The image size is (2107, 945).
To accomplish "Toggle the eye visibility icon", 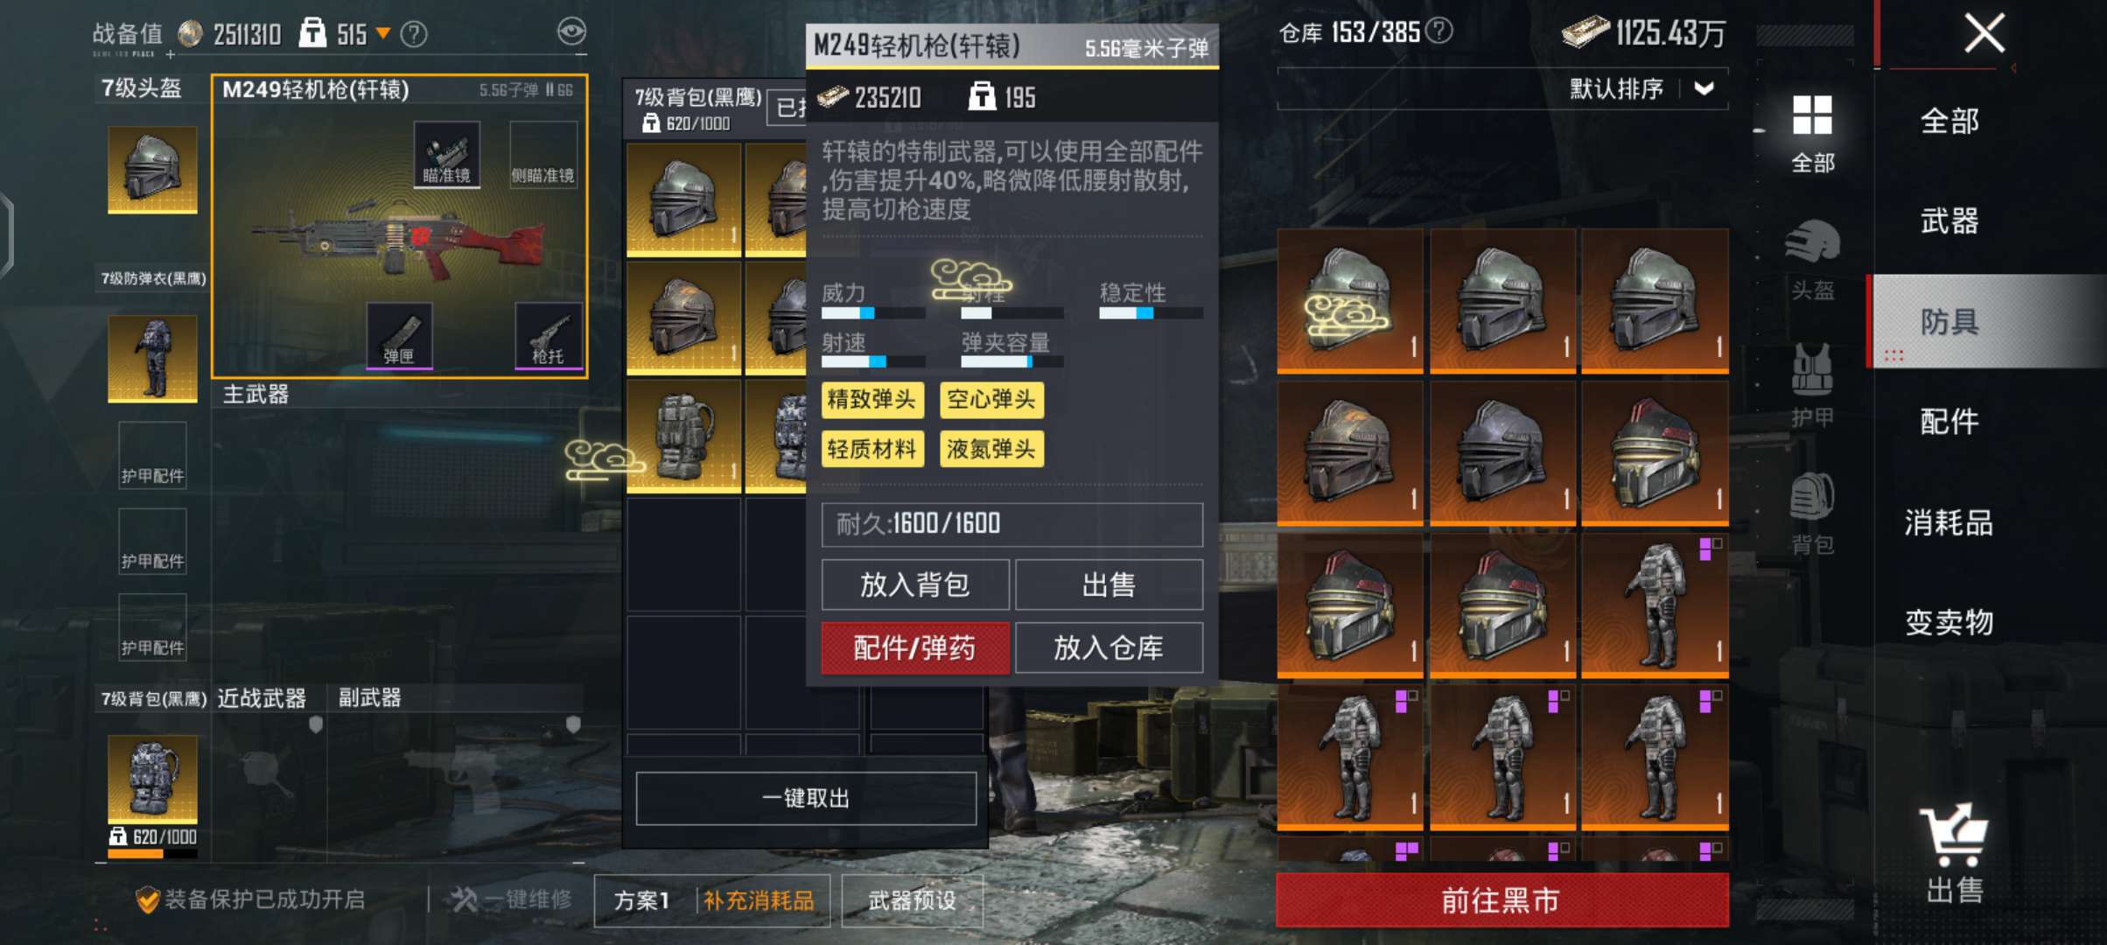I will [571, 32].
